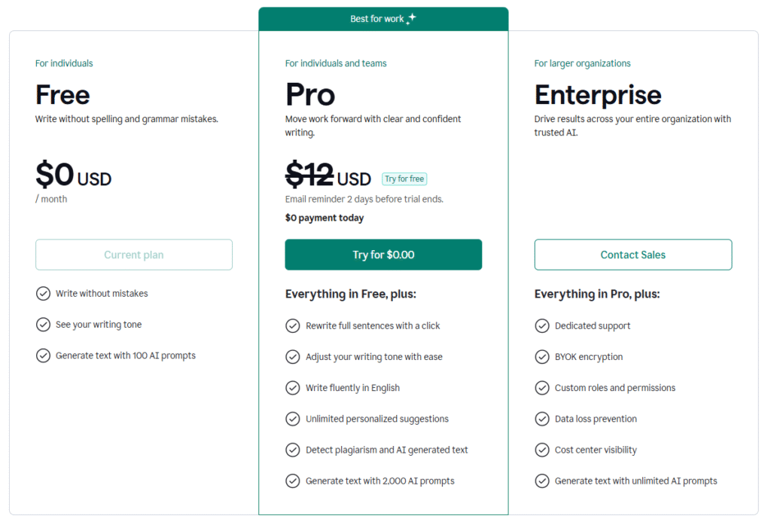
Task: Select the checkmark beside Cost center visibility
Action: (x=542, y=450)
